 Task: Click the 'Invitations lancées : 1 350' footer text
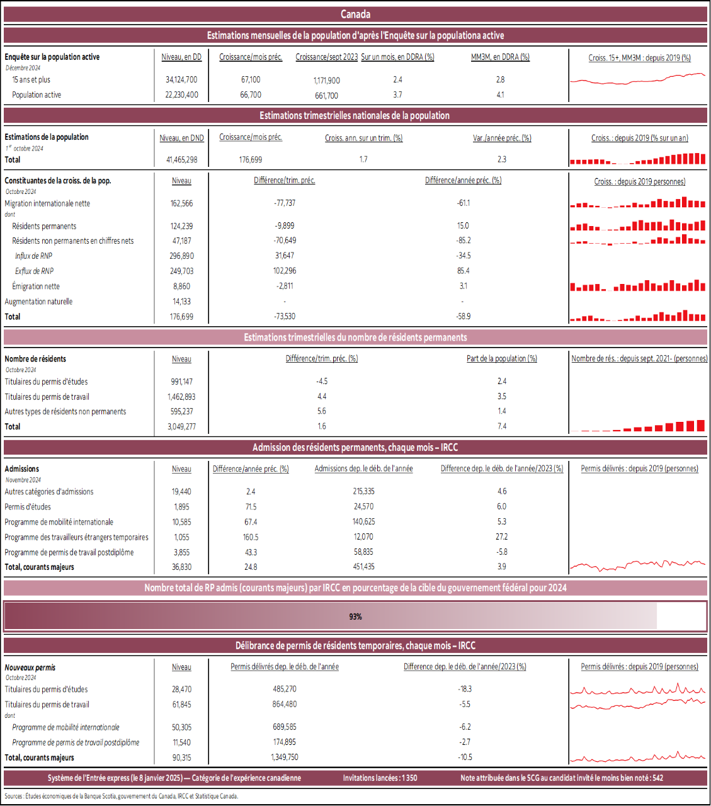click(x=380, y=778)
